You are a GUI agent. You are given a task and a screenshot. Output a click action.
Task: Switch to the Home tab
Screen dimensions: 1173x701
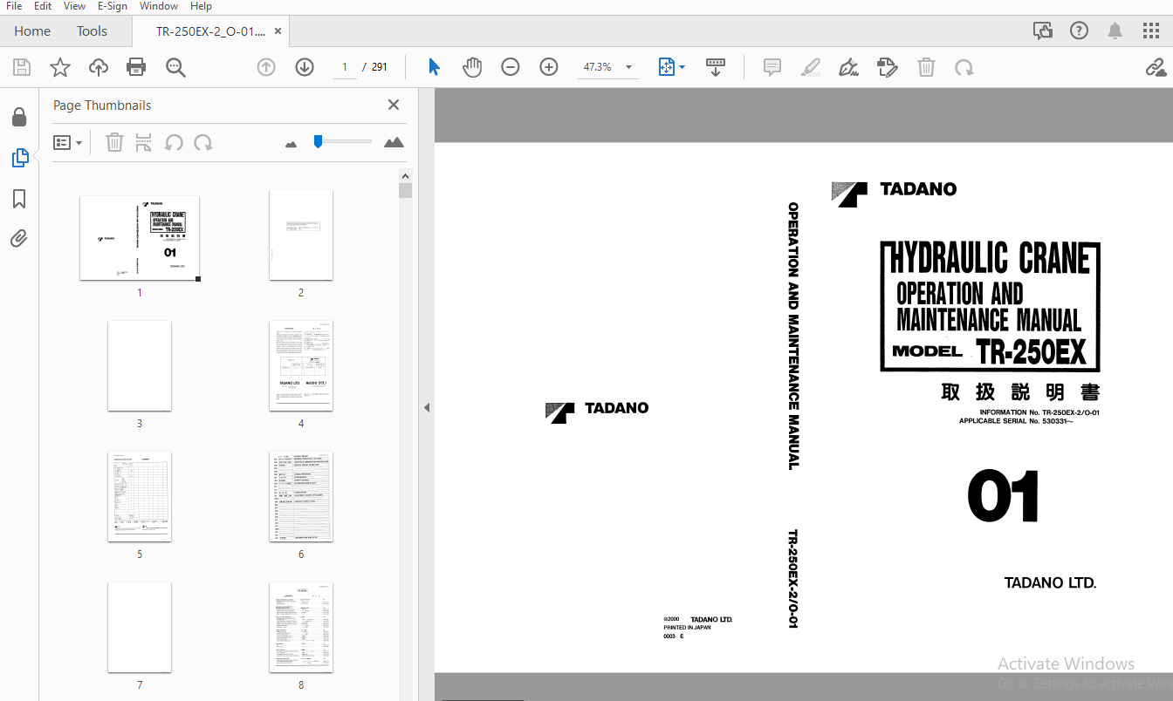32,31
